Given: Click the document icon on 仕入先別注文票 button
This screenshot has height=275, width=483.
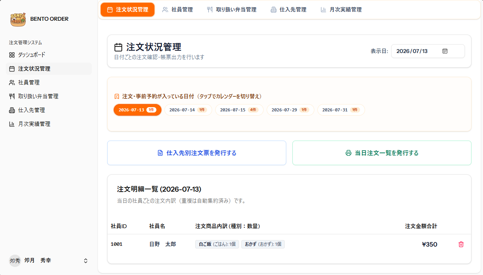Looking at the screenshot, I should click(161, 153).
